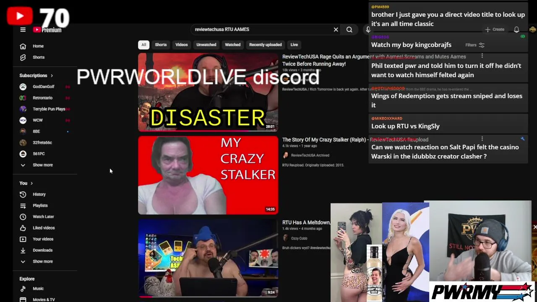This screenshot has height=302, width=537.
Task: Click the Home sidebar icon
Action: (x=23, y=46)
